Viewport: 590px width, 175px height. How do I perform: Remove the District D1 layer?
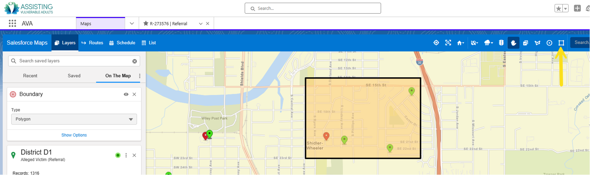click(134, 155)
